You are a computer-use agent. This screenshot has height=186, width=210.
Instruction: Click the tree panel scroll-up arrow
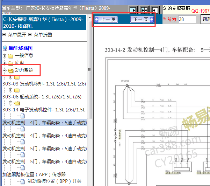pos(90,18)
